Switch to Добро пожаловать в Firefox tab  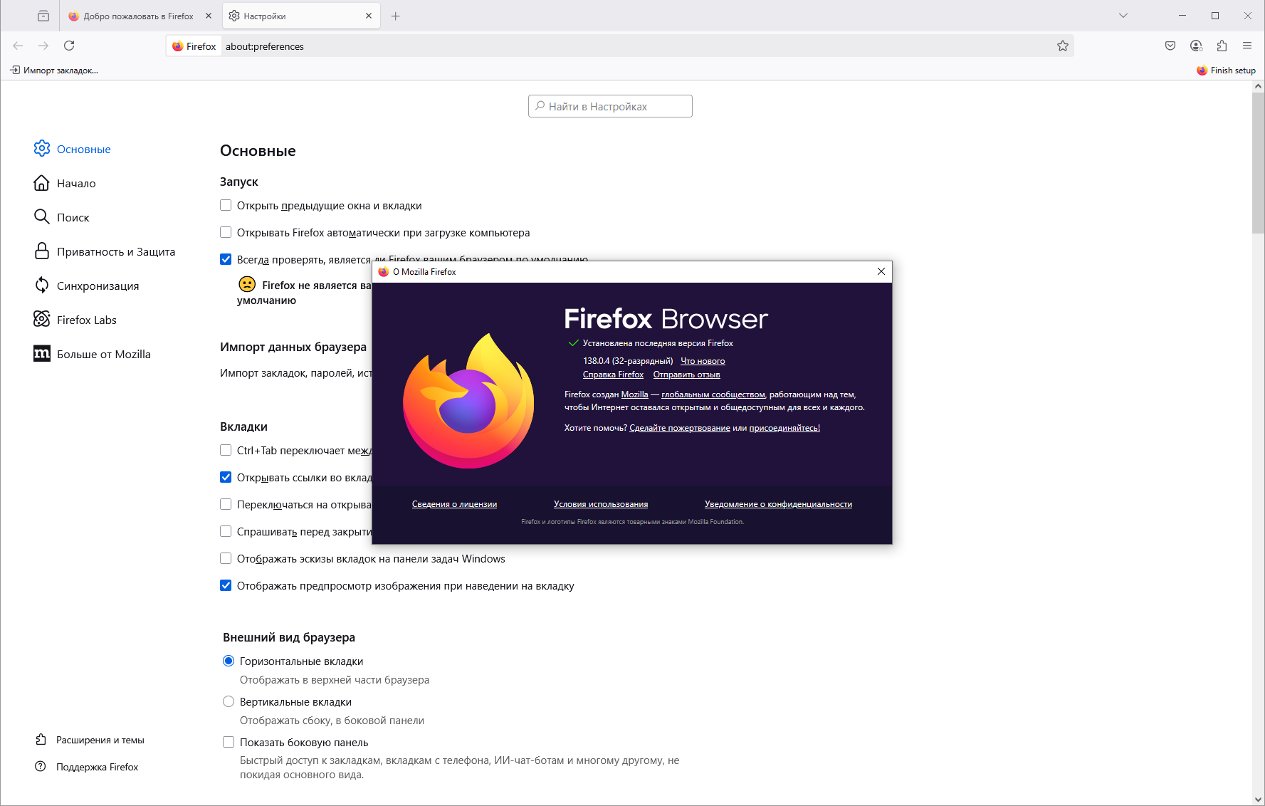point(140,16)
